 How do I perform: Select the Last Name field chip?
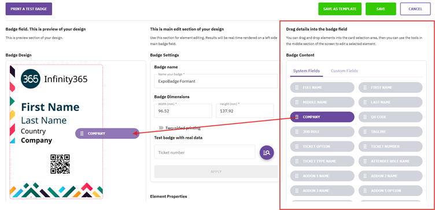pyautogui.click(x=390, y=102)
